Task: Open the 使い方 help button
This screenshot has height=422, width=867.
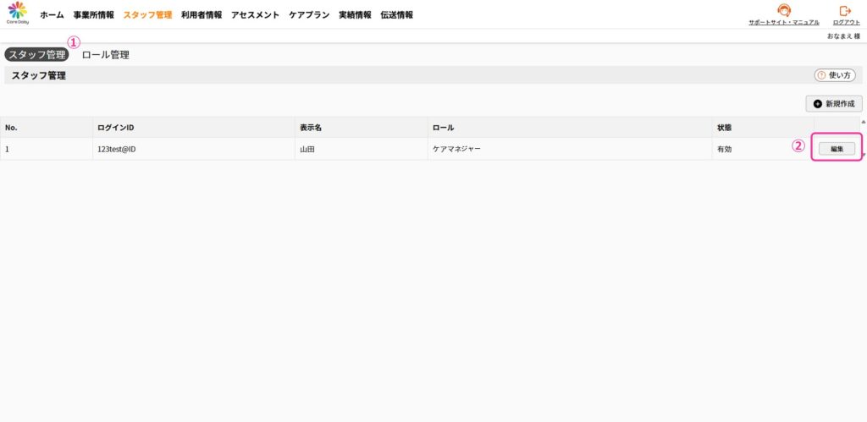Action: pos(834,75)
